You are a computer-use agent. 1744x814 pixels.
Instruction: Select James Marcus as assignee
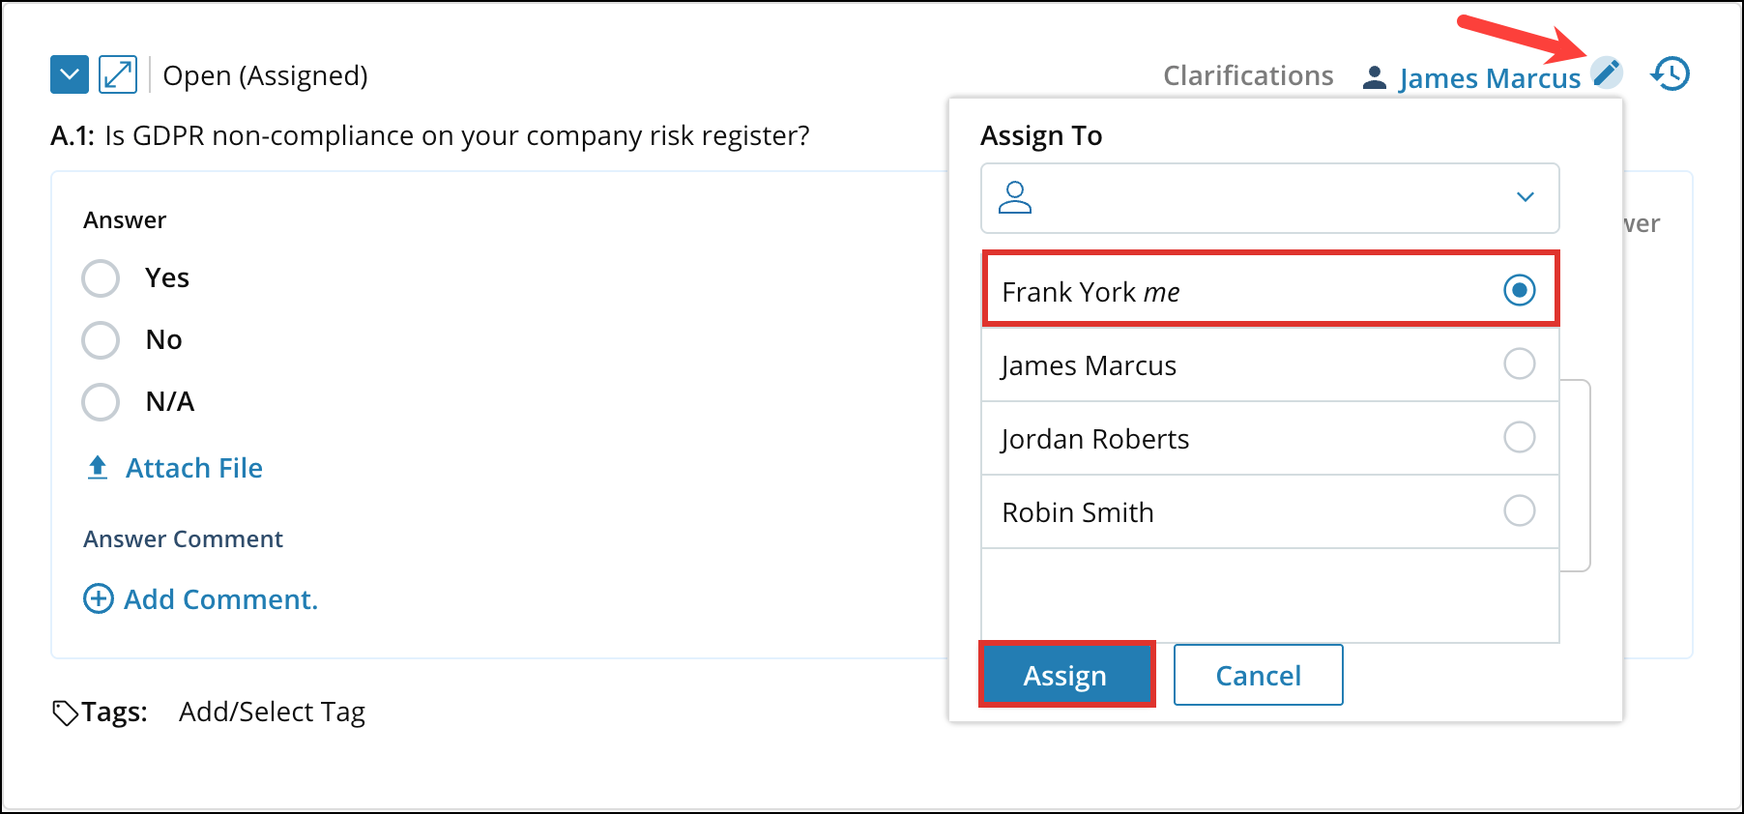pos(1270,364)
